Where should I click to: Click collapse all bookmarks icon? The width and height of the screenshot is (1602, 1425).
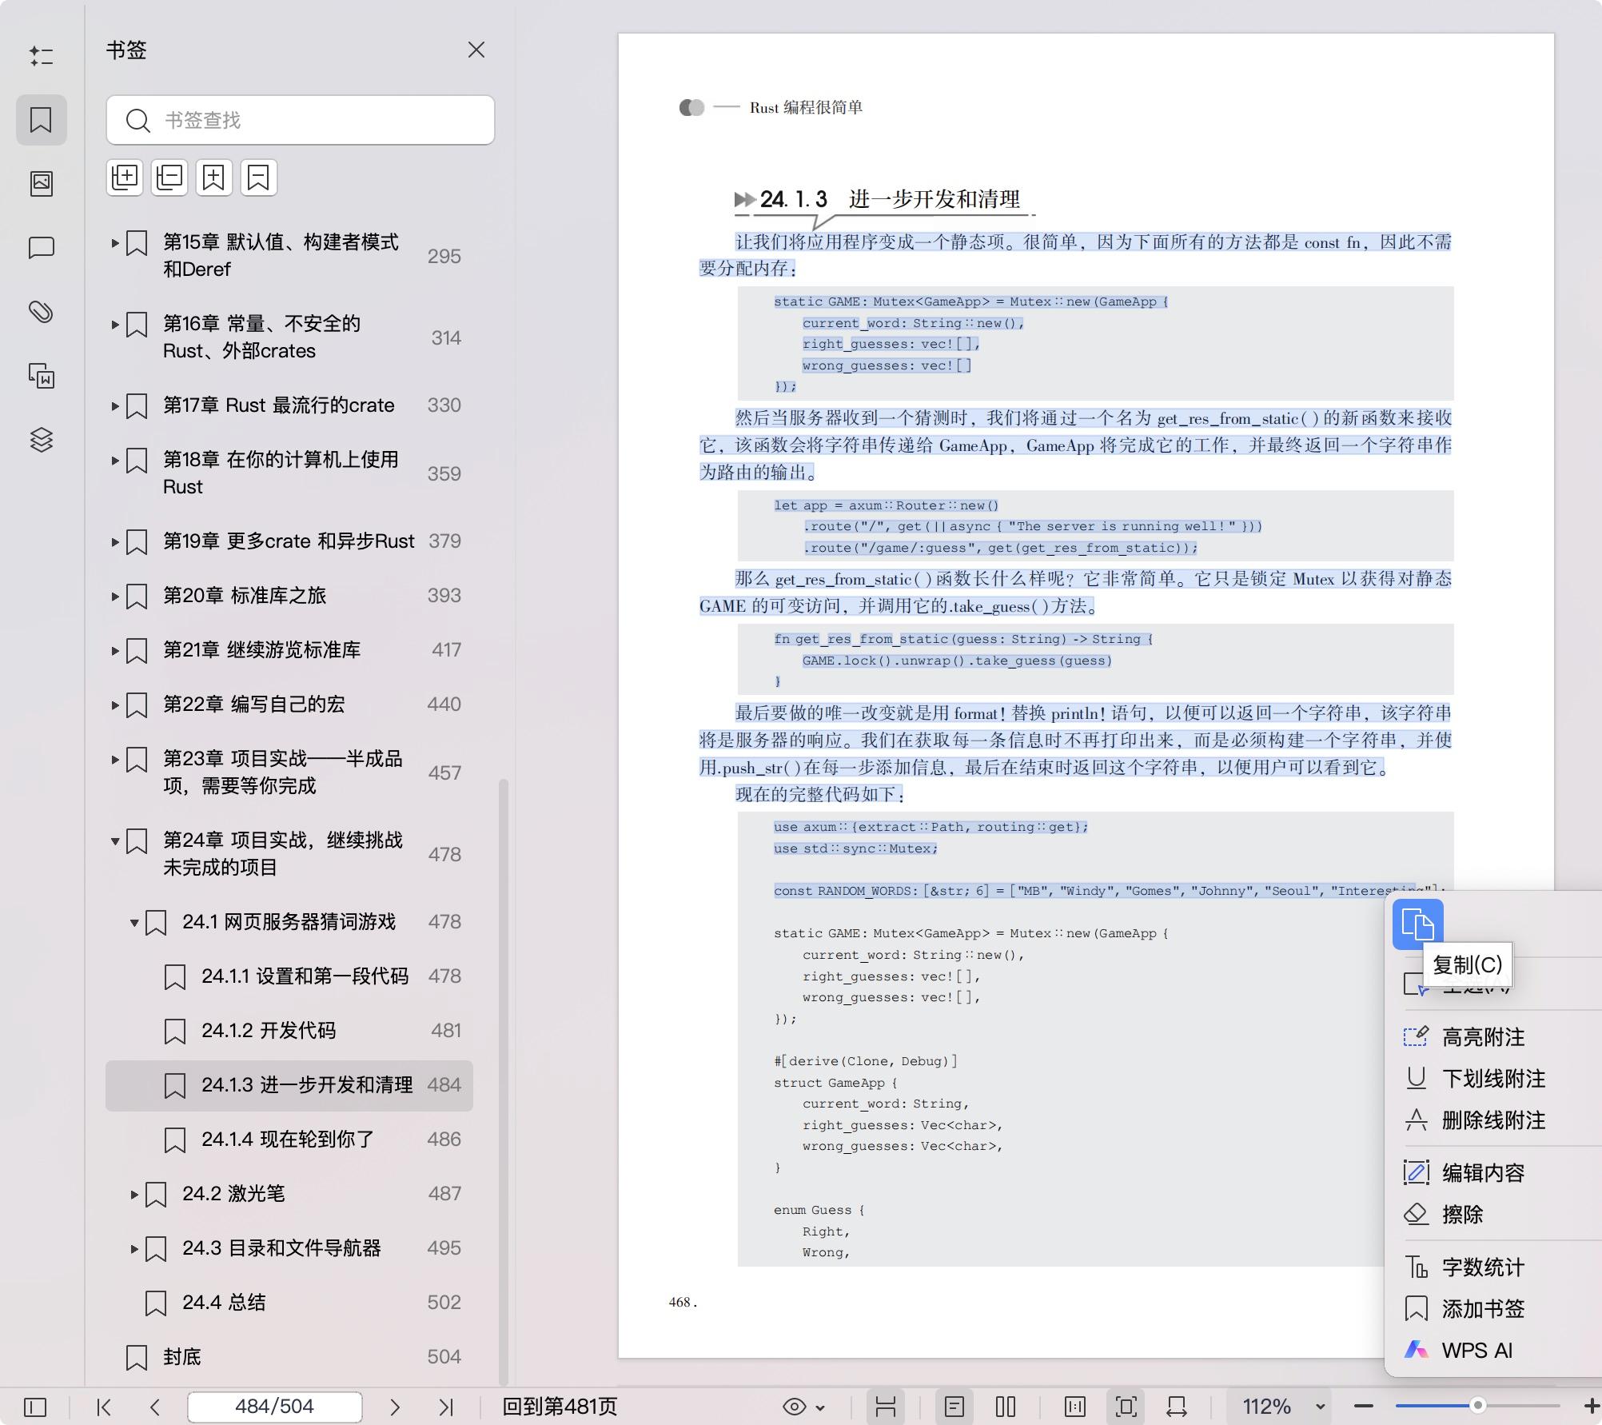coord(169,177)
